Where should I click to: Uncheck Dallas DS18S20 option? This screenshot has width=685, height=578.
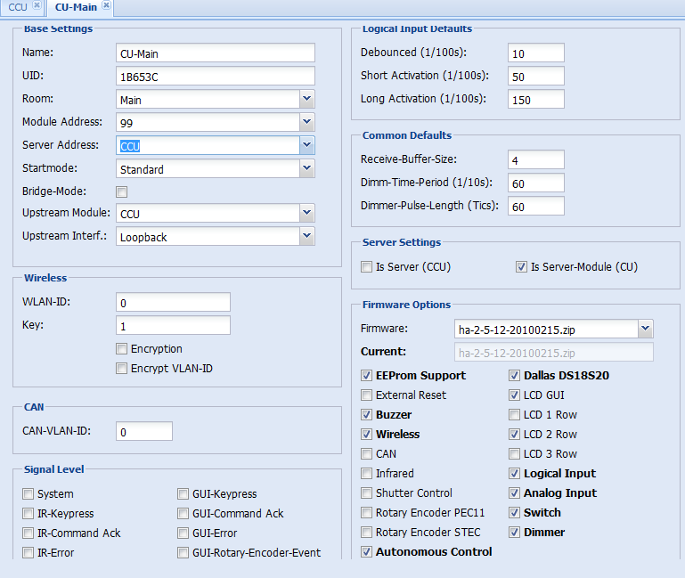click(515, 375)
